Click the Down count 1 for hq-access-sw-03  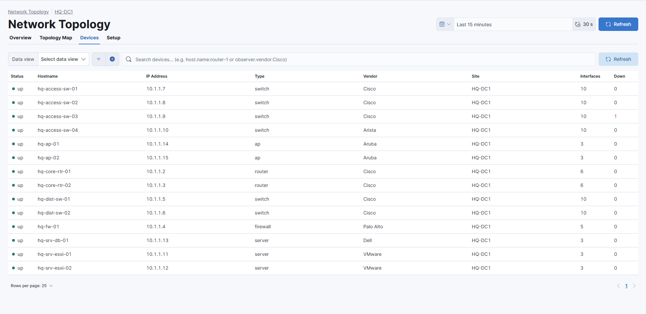click(615, 116)
